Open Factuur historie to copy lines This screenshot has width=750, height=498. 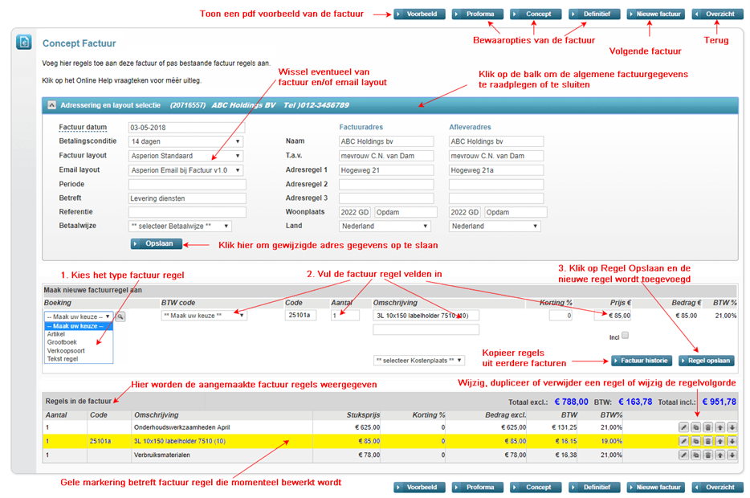[642, 361]
